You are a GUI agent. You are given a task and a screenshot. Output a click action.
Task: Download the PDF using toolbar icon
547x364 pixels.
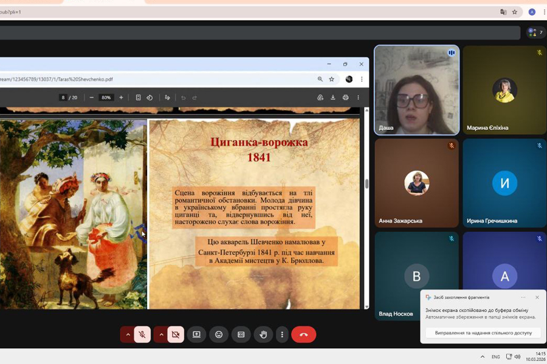333,98
